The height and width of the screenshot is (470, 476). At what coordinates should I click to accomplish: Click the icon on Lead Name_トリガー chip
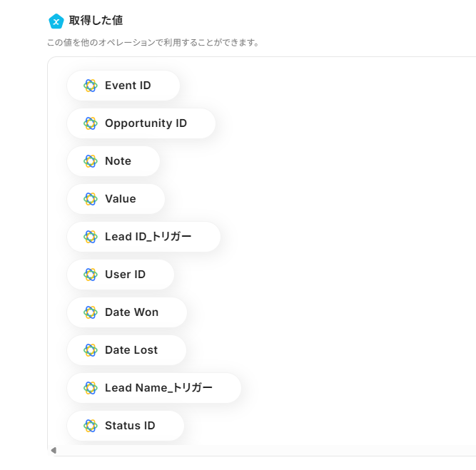[x=91, y=388]
